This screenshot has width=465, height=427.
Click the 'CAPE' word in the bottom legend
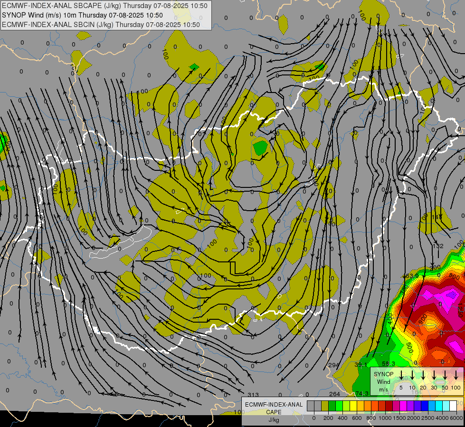tap(274, 412)
